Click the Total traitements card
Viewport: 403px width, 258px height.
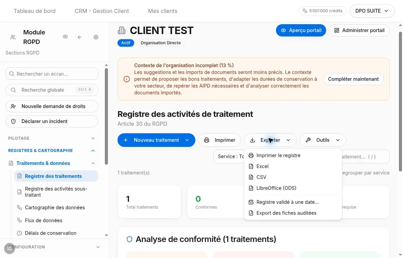(x=149, y=202)
